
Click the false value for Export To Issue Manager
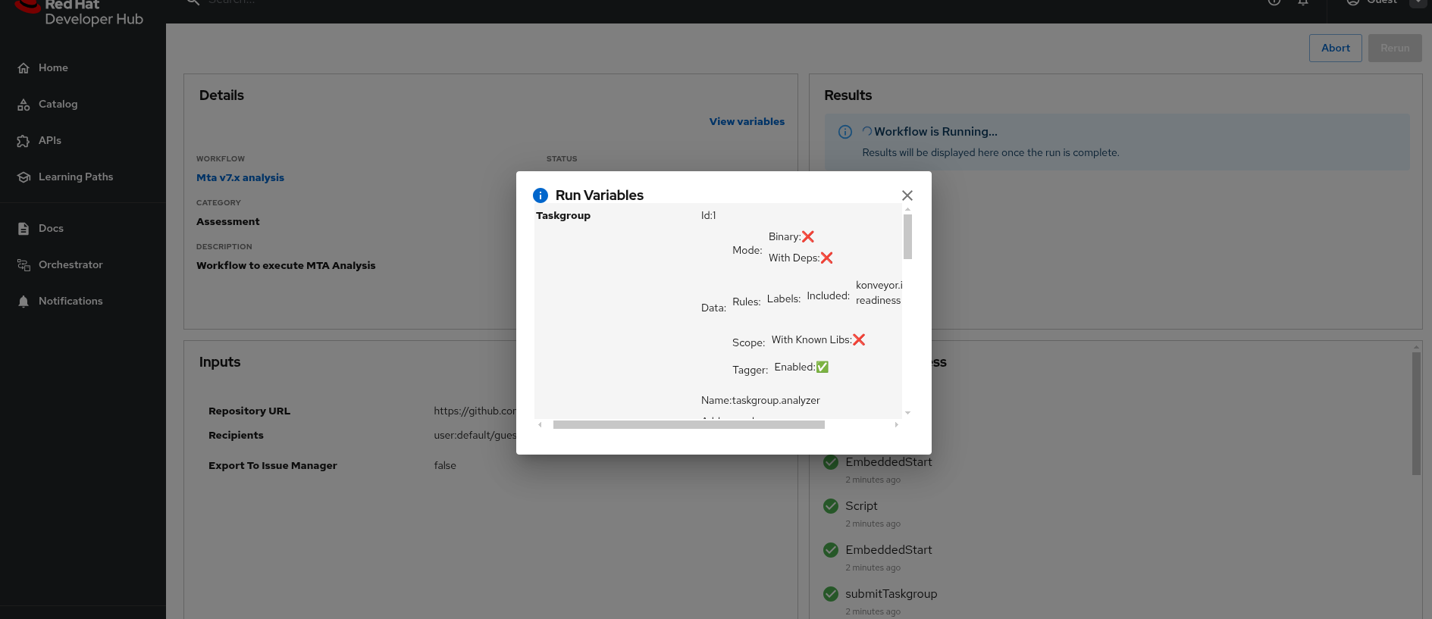pyautogui.click(x=445, y=466)
